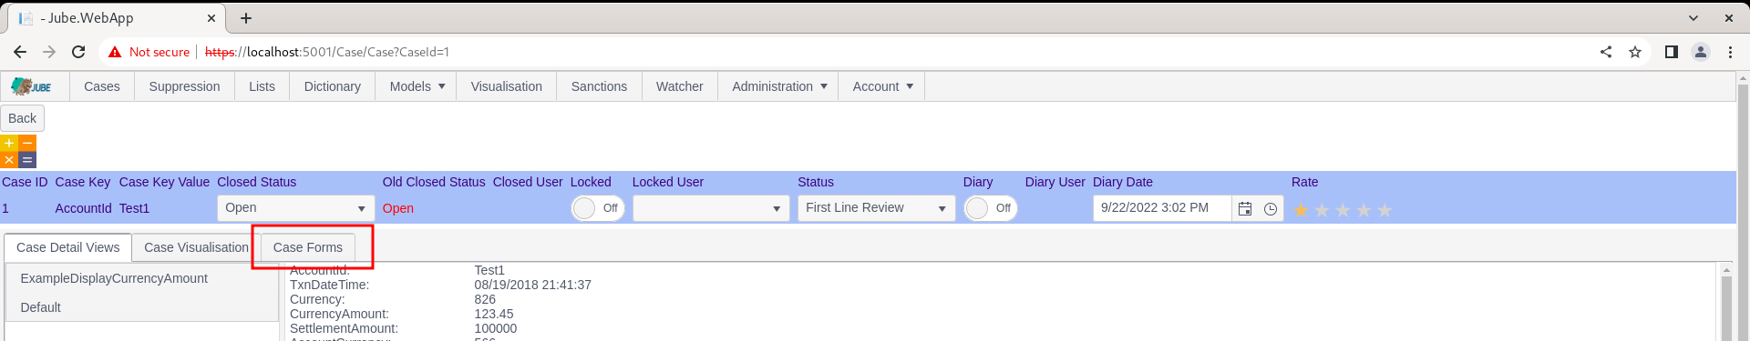Open browser tab search chevron
Image resolution: width=1750 pixels, height=341 pixels.
pos(1693,18)
